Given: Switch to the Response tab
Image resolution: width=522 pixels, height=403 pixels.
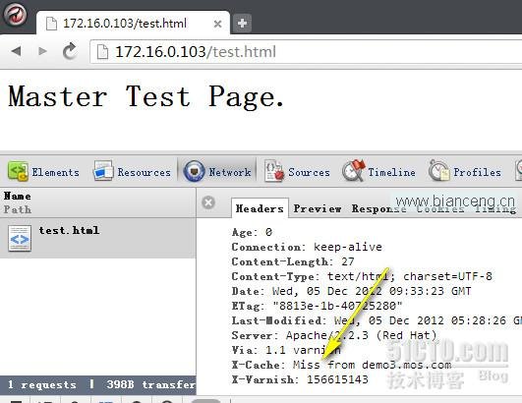Looking at the screenshot, I should [x=378, y=208].
